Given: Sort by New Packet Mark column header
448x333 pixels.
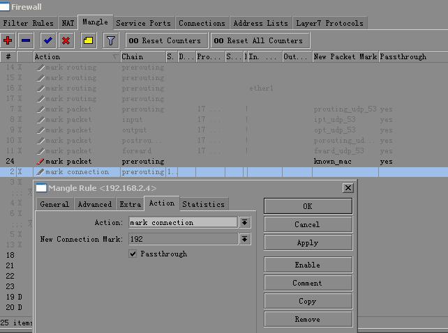Looking at the screenshot, I should (x=345, y=57).
